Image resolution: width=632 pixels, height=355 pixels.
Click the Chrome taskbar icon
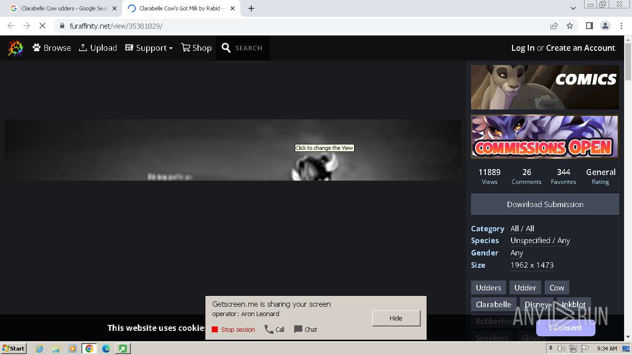89,349
